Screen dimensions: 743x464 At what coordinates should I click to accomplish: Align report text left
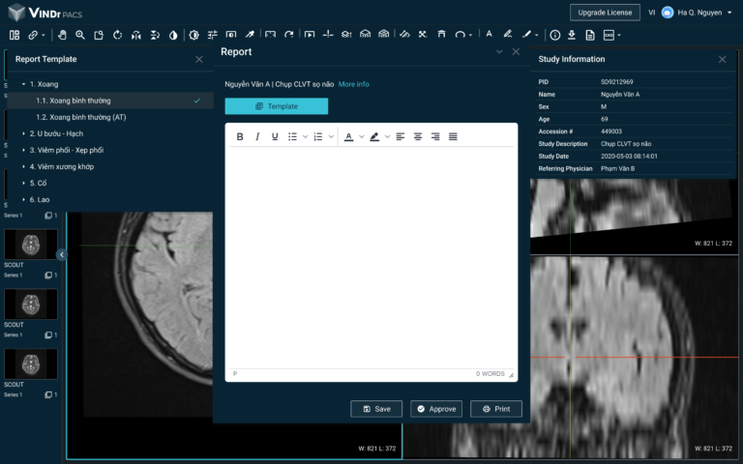click(x=401, y=137)
